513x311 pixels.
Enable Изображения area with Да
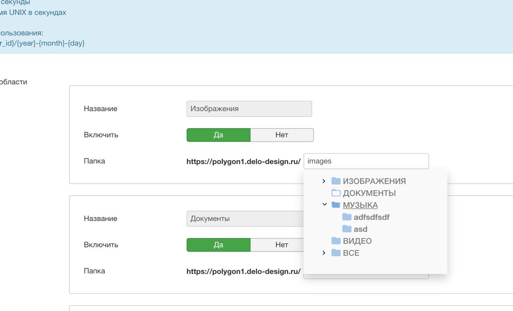(x=218, y=135)
